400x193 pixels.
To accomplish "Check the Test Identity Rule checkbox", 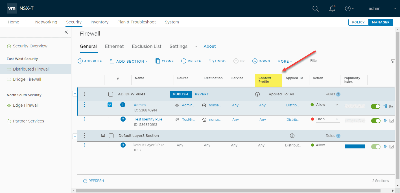I will point(110,119).
